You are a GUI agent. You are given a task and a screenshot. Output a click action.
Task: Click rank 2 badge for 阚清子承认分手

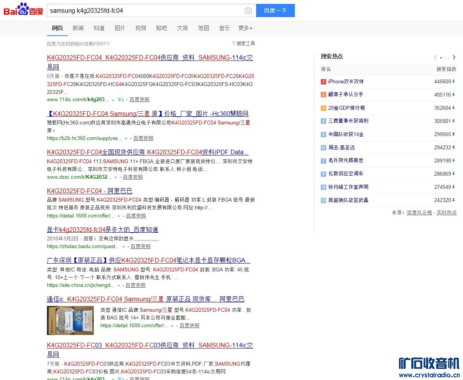point(324,95)
